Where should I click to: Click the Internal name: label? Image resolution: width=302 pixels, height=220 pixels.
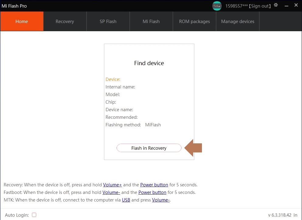120,87
